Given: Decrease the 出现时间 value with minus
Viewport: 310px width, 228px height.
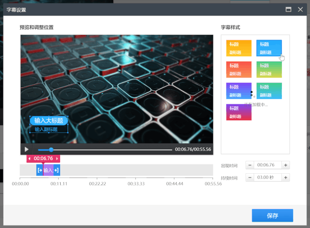Looking at the screenshot, I should [x=250, y=165].
